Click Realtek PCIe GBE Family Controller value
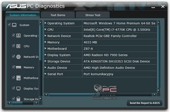The height and width of the screenshot is (112, 170). point(110,36)
